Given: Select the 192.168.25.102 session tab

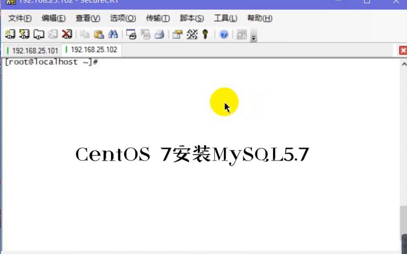Looking at the screenshot, I should click(x=92, y=50).
